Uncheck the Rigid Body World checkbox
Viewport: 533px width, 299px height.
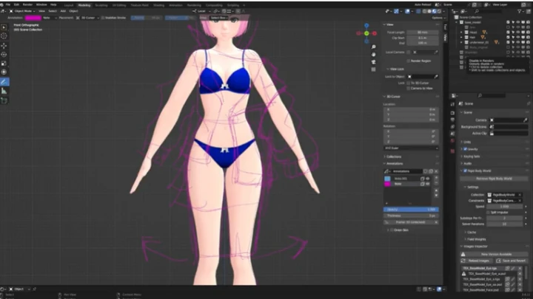point(465,171)
